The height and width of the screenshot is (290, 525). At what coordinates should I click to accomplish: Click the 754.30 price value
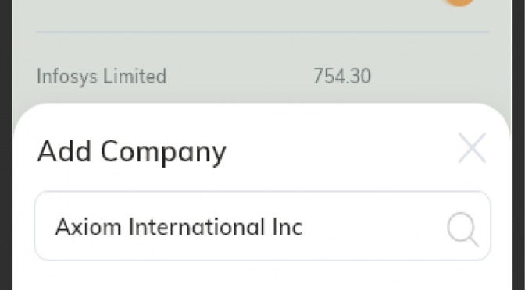(x=342, y=76)
